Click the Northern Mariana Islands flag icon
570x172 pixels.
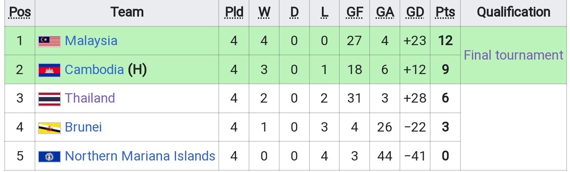click(x=49, y=156)
